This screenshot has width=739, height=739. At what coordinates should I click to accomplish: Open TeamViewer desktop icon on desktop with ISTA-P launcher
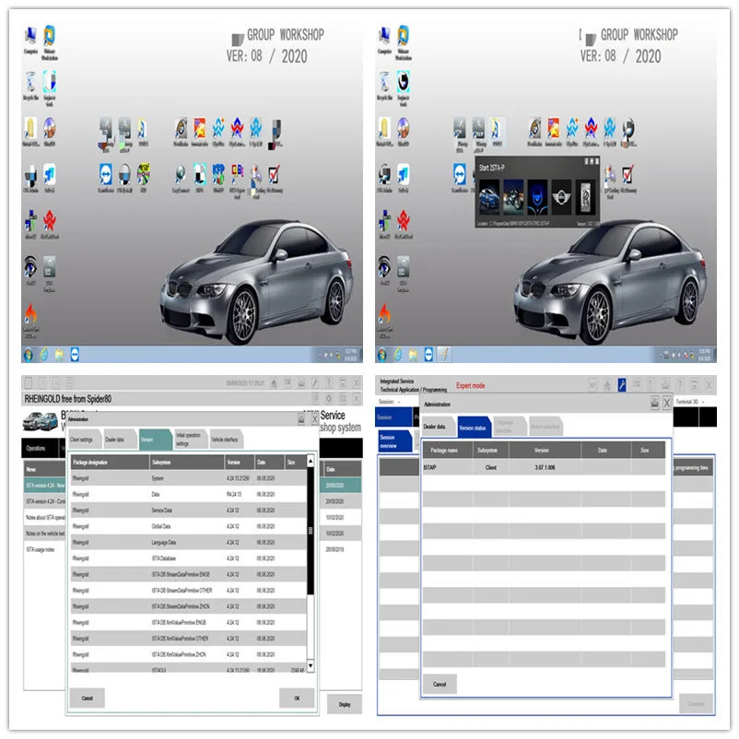[460, 178]
